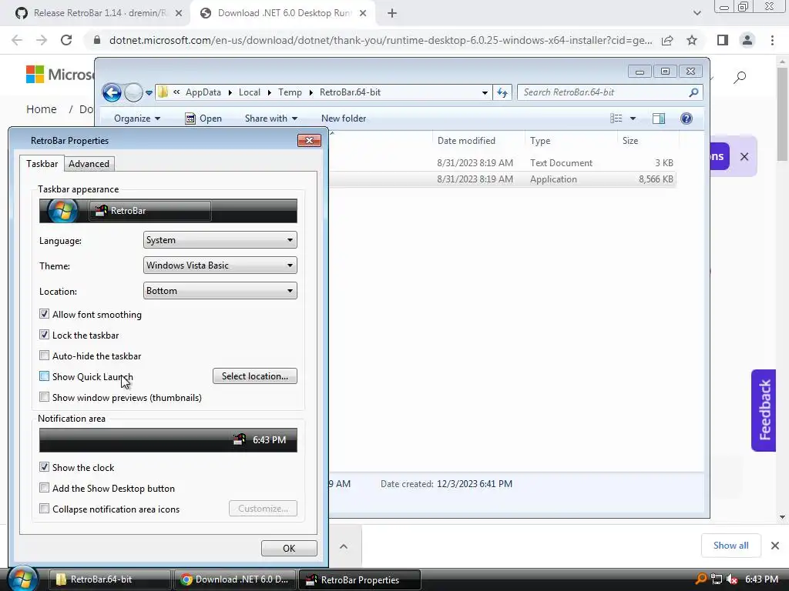This screenshot has width=789, height=591.
Task: Open the view options dropdown arrow in Explorer
Action: (633, 118)
